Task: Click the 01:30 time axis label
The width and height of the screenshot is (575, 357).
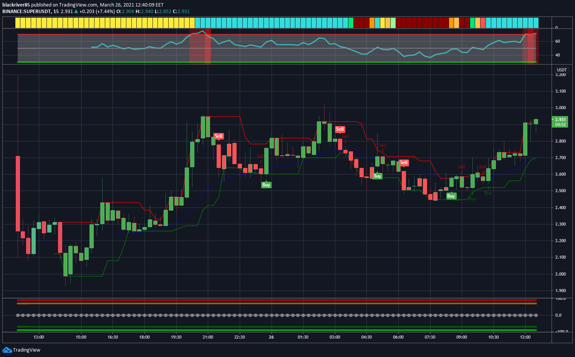Action: [303, 337]
